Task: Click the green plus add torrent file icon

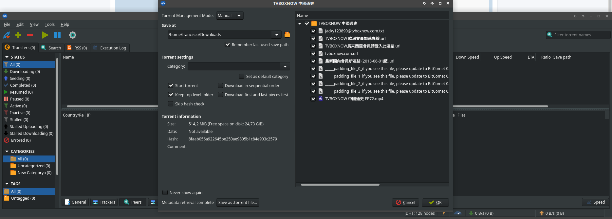Action: (x=18, y=35)
